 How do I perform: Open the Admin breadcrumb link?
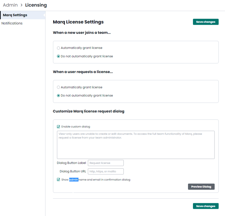[x=10, y=5]
